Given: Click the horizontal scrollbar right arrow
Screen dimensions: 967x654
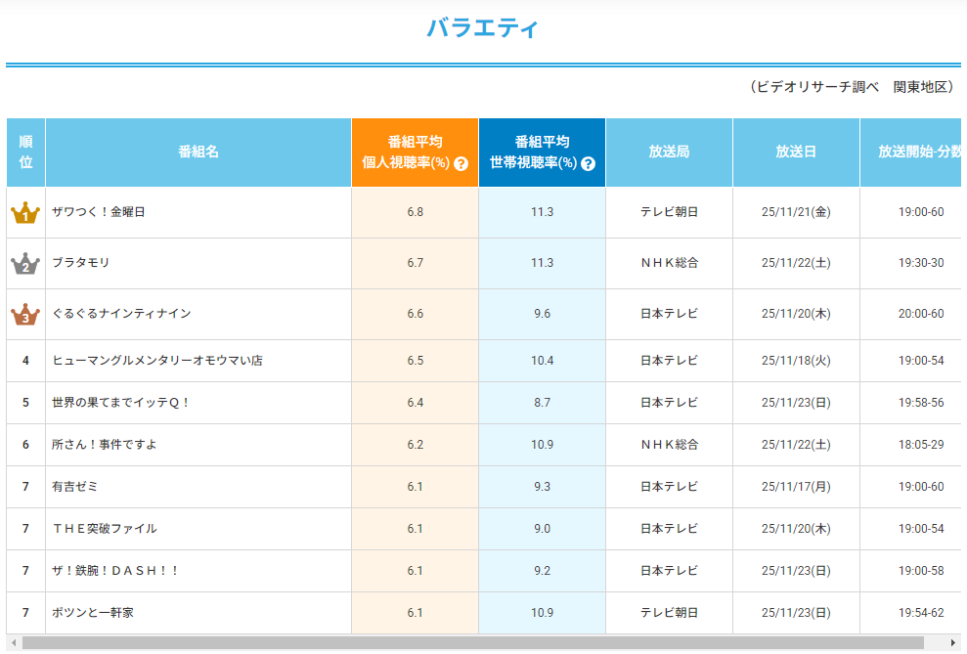Looking at the screenshot, I should (955, 643).
